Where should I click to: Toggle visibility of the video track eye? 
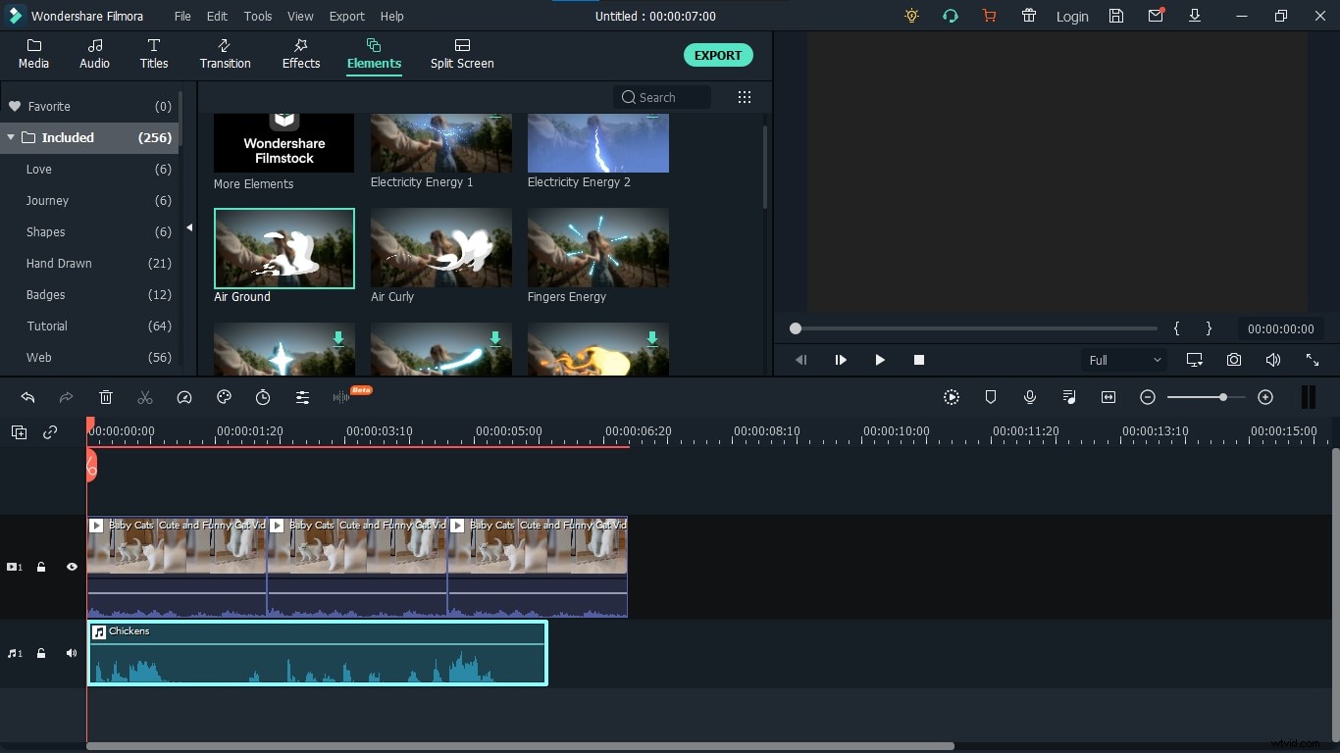[71, 567]
